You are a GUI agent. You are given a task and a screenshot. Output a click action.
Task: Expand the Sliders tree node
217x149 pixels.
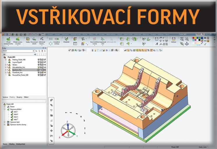(x=6, y=65)
